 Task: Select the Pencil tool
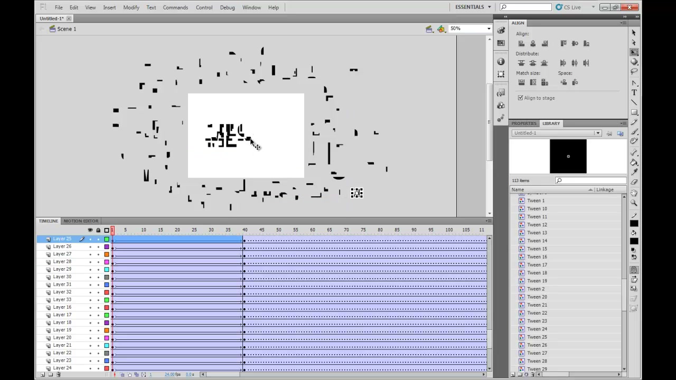click(634, 121)
